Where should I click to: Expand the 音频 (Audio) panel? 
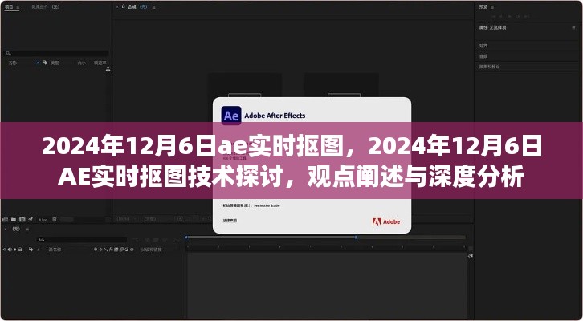coord(483,56)
